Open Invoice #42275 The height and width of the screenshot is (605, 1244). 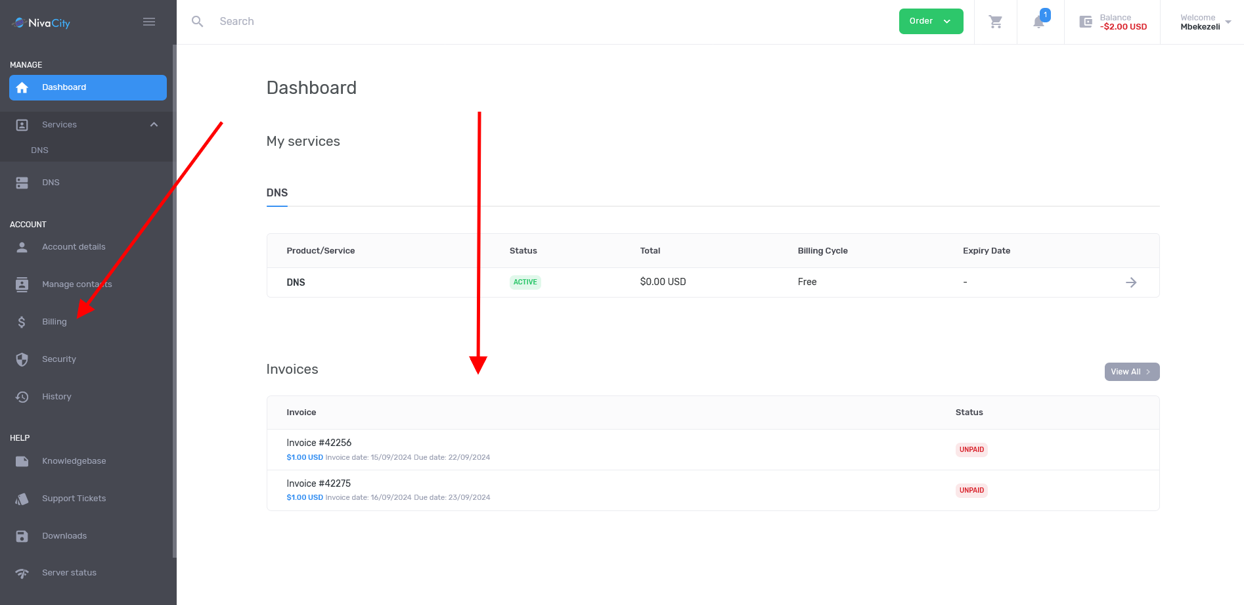pyautogui.click(x=319, y=483)
